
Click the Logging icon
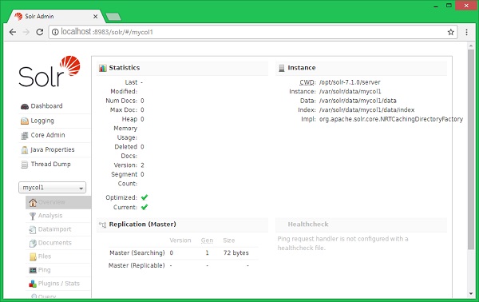25,121
